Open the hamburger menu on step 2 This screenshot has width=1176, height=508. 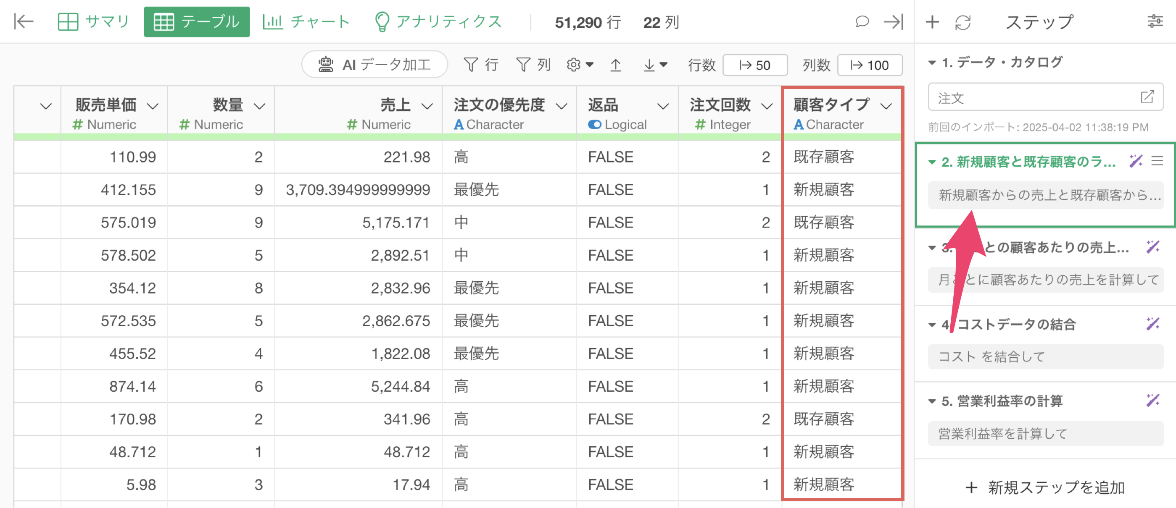1157,161
